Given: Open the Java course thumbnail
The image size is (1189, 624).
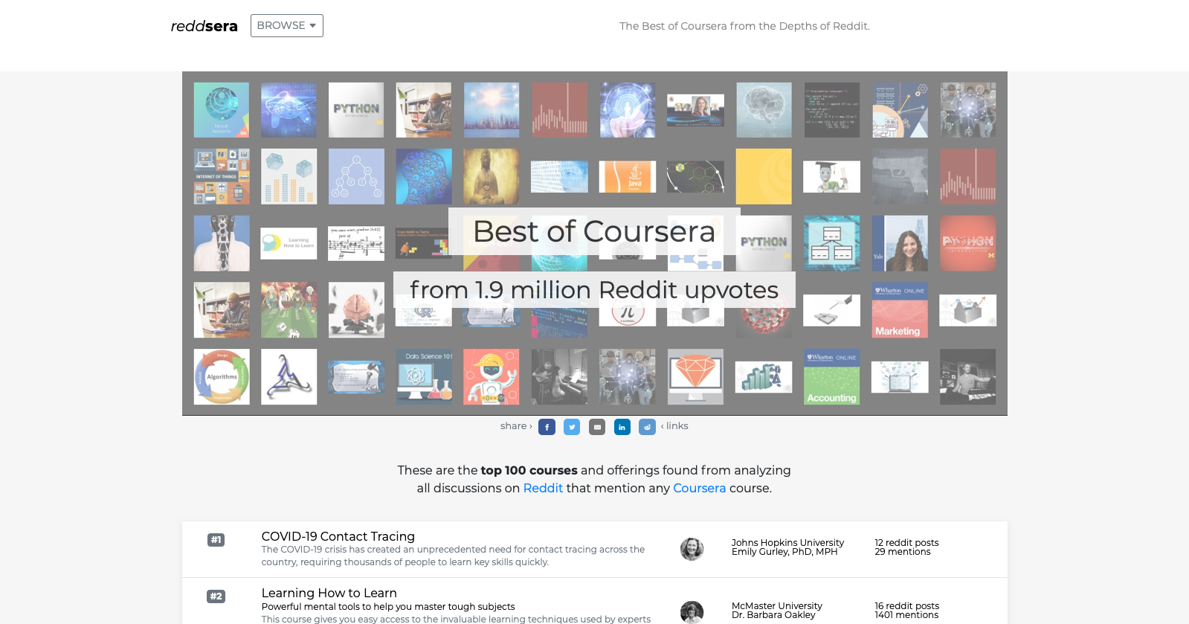Looking at the screenshot, I should (x=628, y=176).
